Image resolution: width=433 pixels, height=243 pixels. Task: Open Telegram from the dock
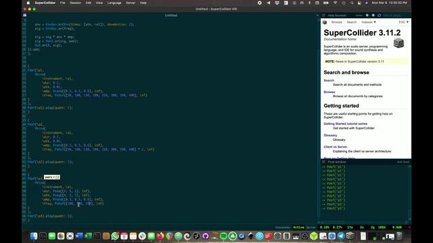tap(341, 236)
